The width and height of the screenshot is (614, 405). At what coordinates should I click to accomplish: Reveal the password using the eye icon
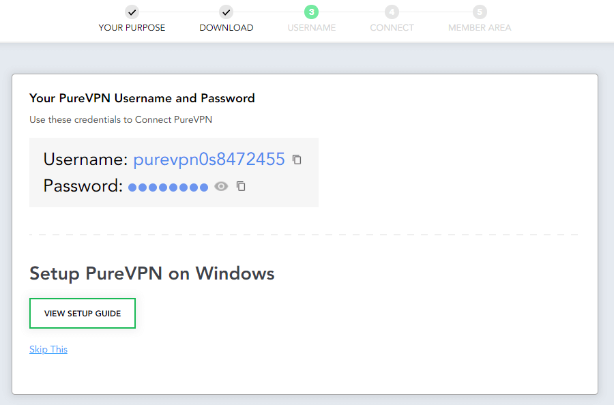(x=221, y=187)
